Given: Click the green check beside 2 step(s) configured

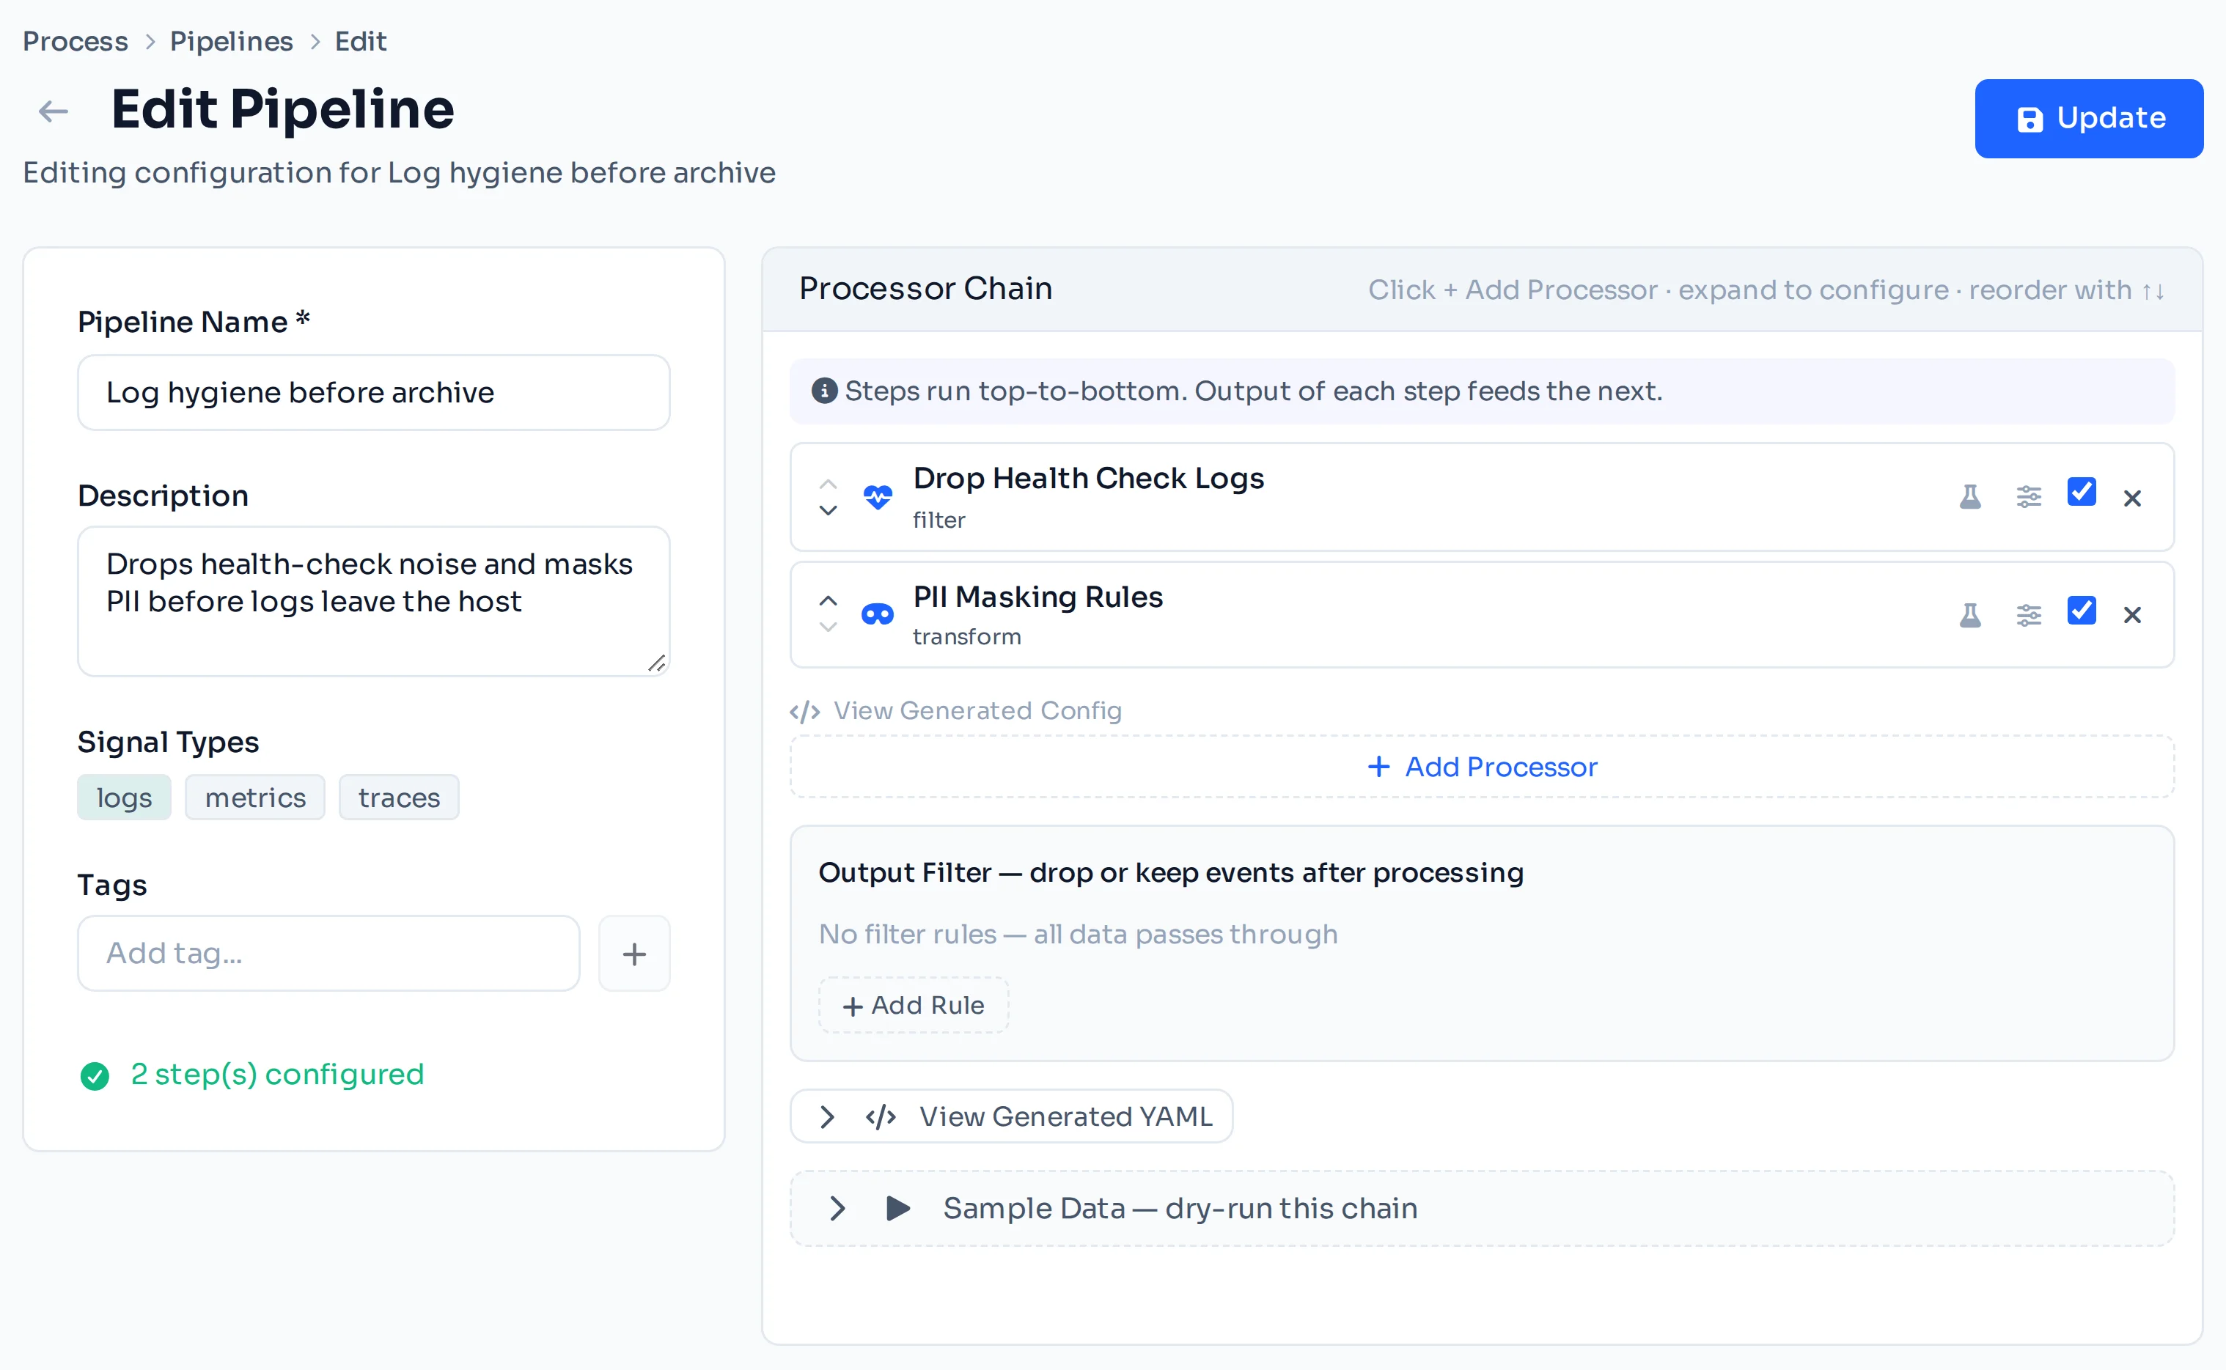Looking at the screenshot, I should click(95, 1076).
